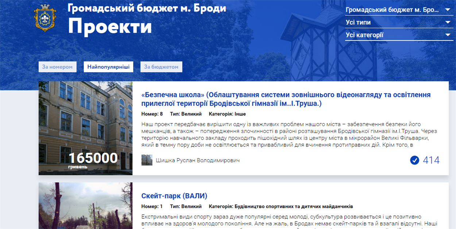Expand the Усі категорії filter
Screen dimensions: 456x229
click(x=392, y=35)
